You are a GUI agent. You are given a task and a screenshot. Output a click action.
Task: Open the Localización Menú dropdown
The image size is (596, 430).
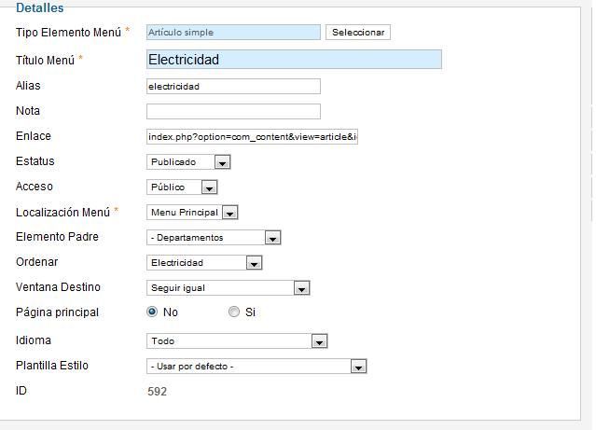click(x=192, y=212)
